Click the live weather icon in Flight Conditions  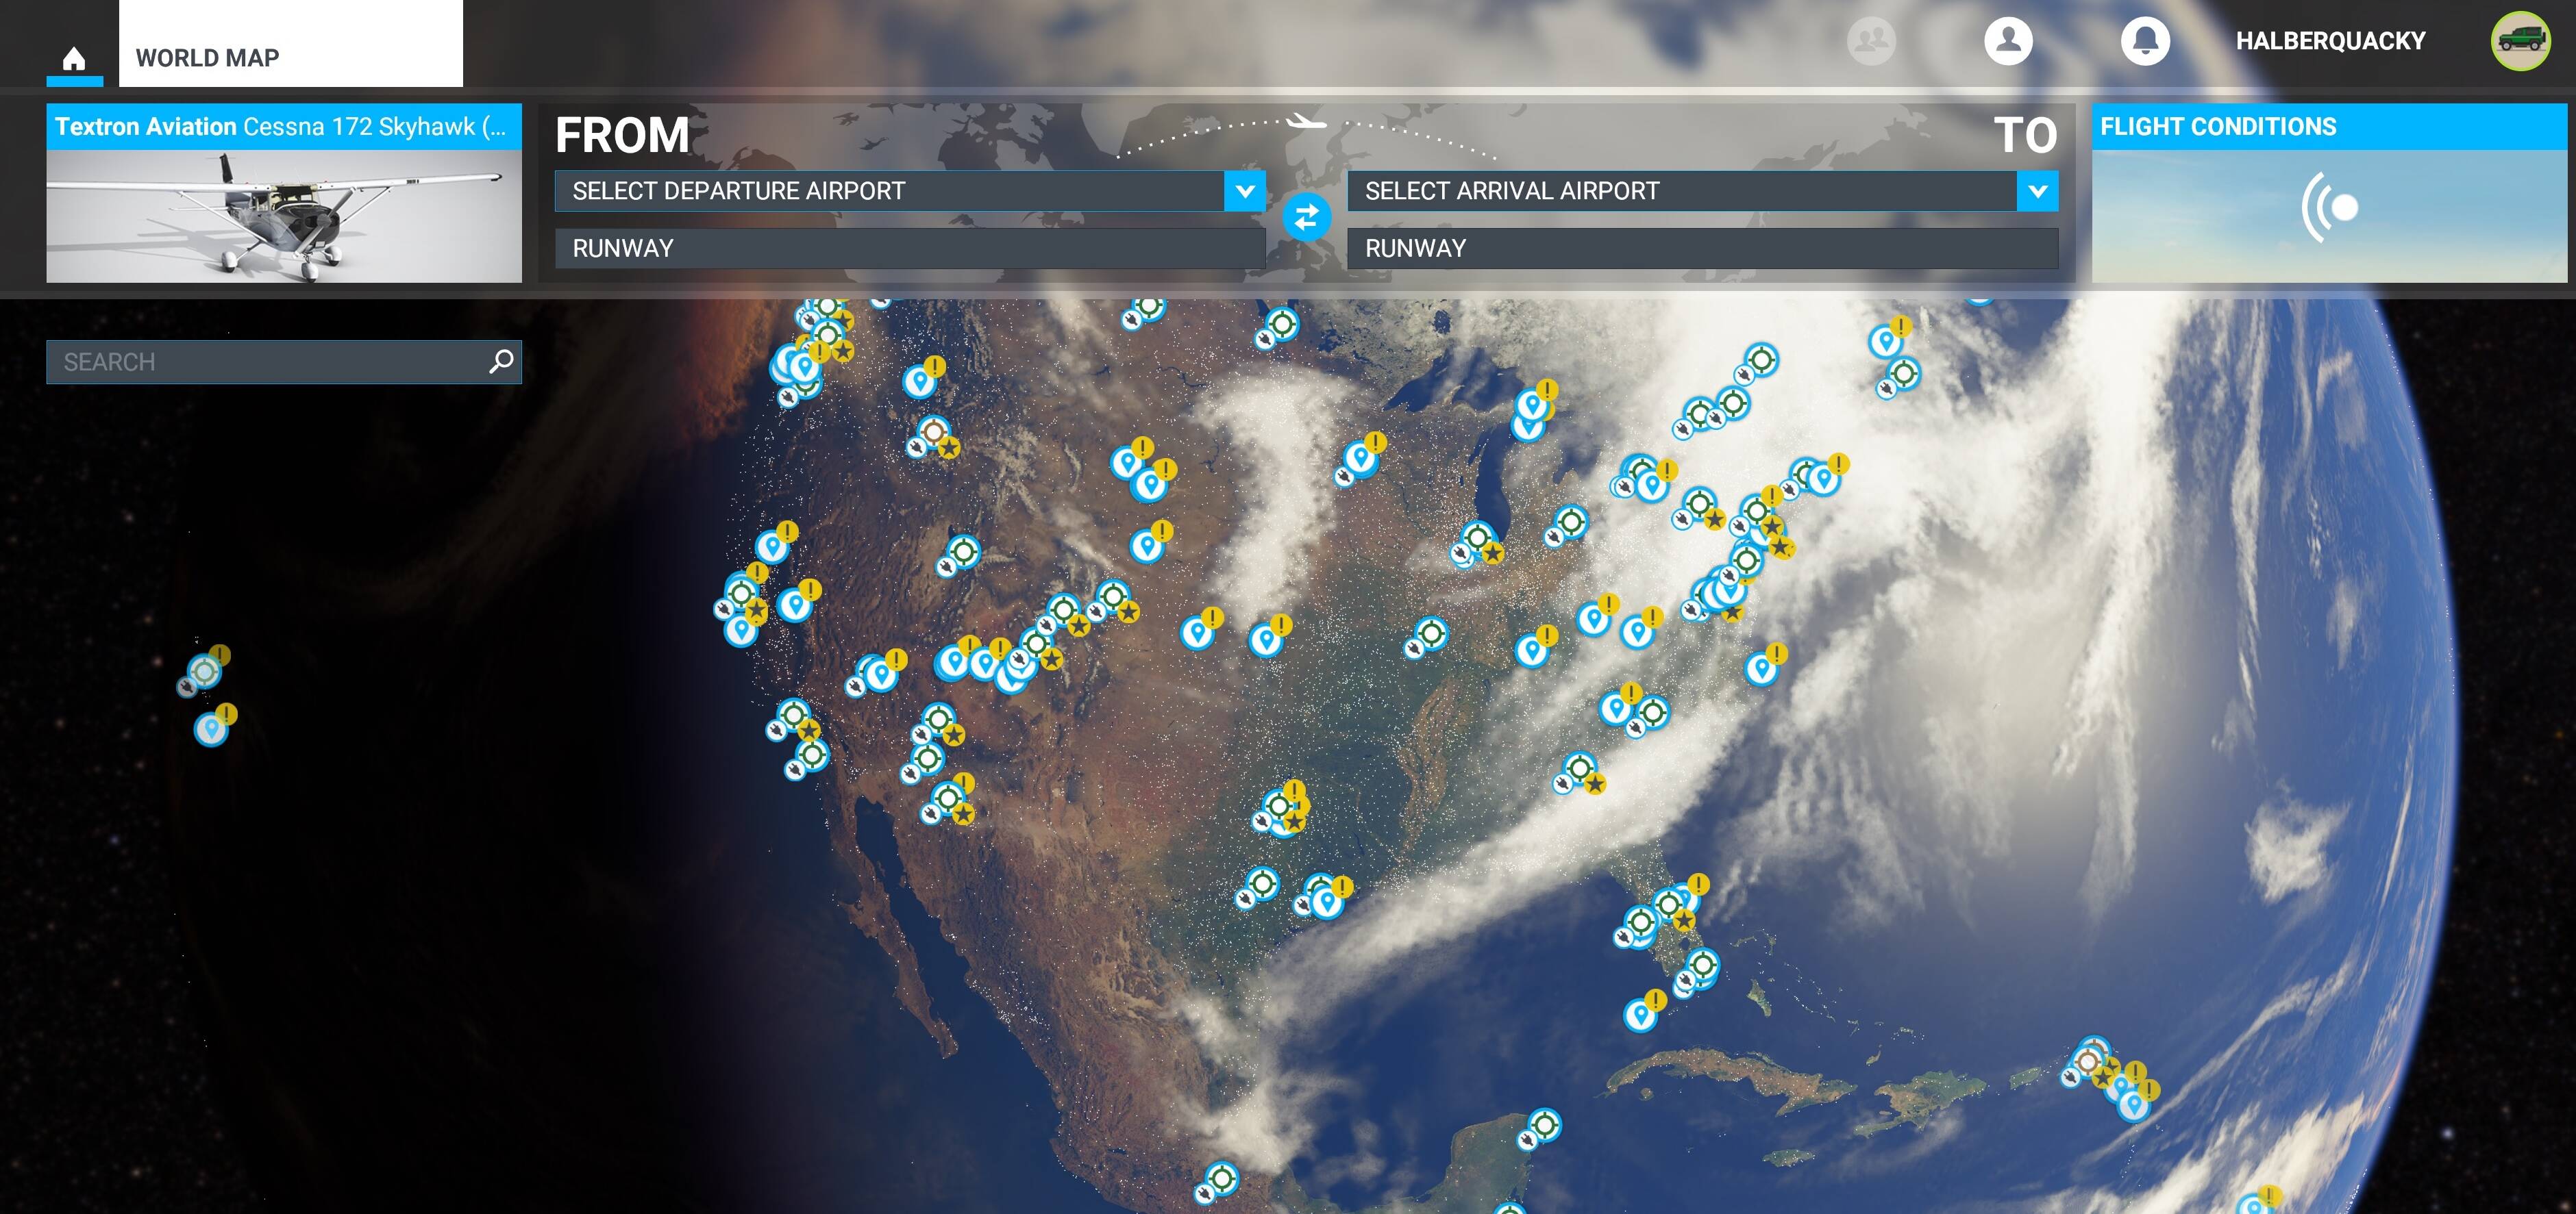2330,207
